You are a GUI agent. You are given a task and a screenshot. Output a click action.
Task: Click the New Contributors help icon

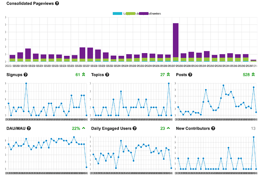213,128
